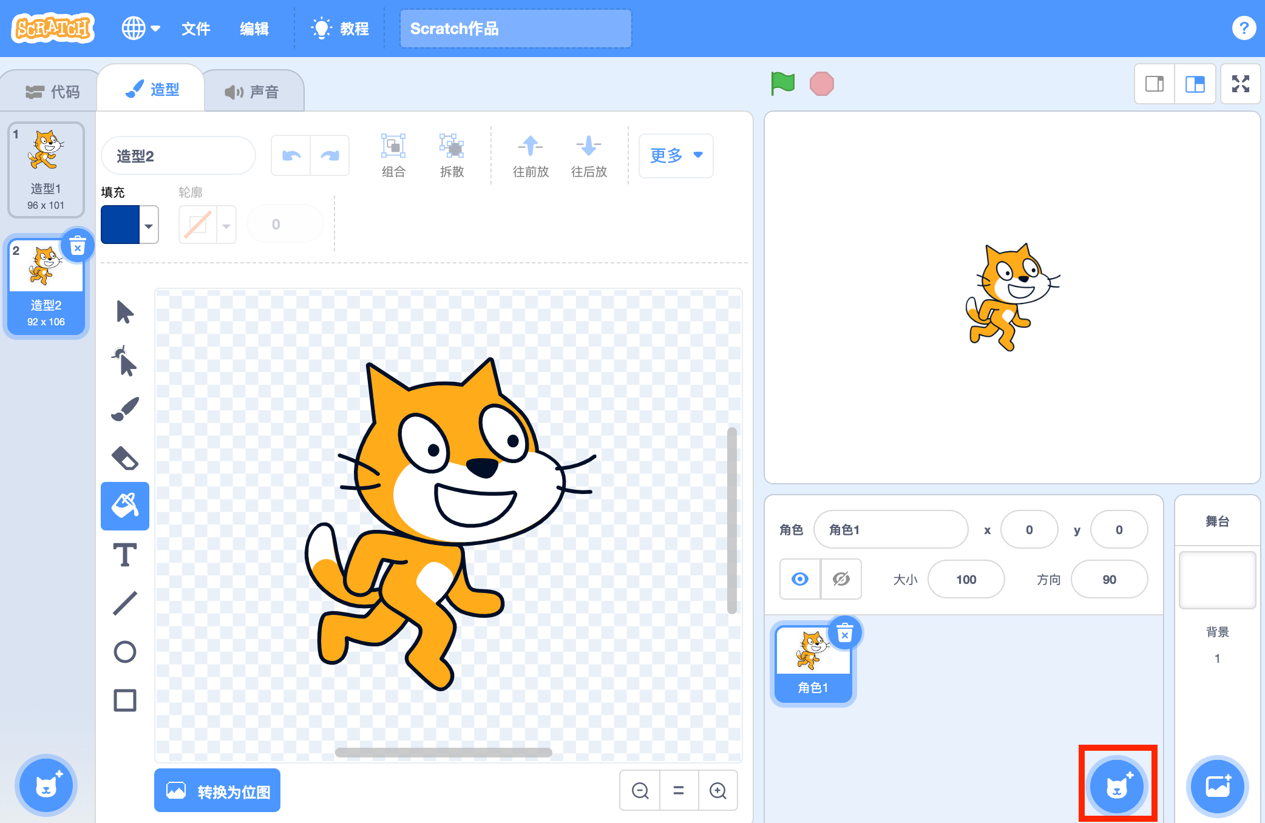This screenshot has width=1265, height=823.
Task: Select the Line tool
Action: pos(125,603)
